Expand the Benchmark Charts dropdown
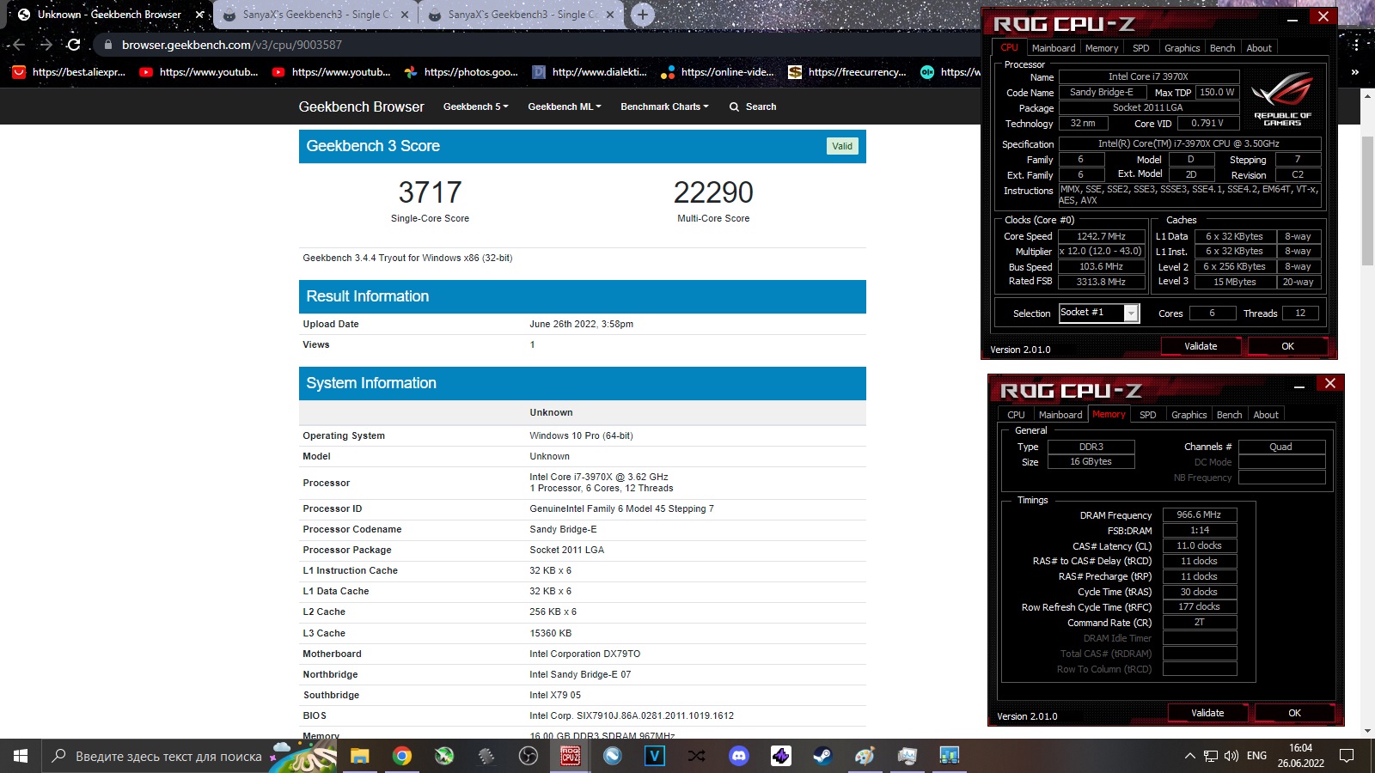1375x773 pixels. click(664, 107)
